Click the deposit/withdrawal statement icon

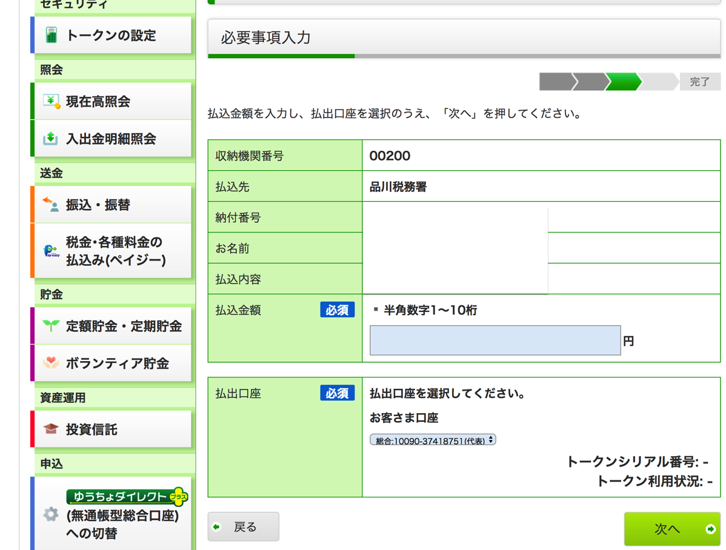[x=51, y=139]
